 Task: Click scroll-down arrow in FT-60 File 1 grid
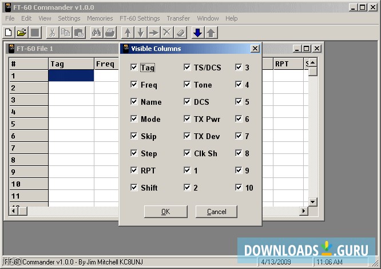313,202
